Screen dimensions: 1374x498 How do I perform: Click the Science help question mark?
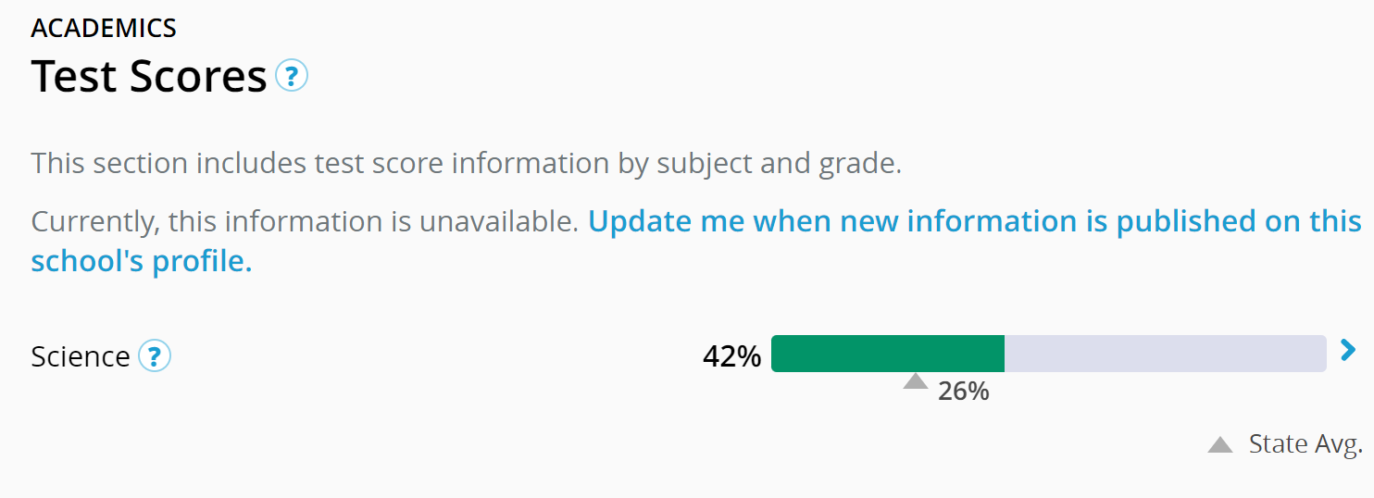155,355
